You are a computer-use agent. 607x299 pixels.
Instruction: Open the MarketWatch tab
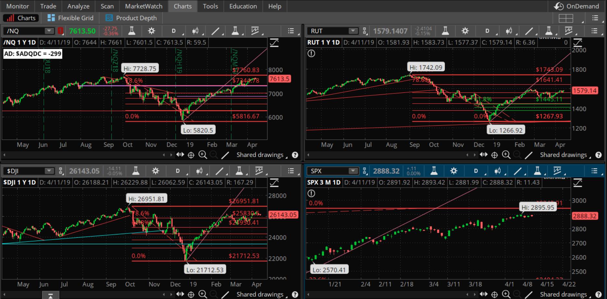click(x=143, y=6)
